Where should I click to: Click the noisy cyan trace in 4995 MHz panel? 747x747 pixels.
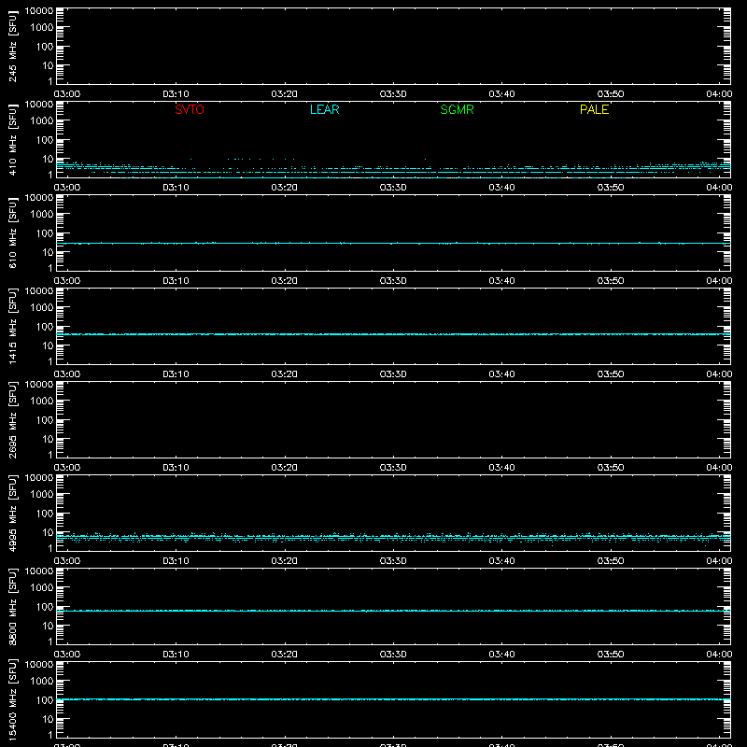[393, 538]
